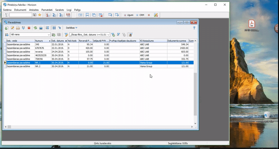
Task: Click the 123 numbering icon
Action: click(68, 15)
